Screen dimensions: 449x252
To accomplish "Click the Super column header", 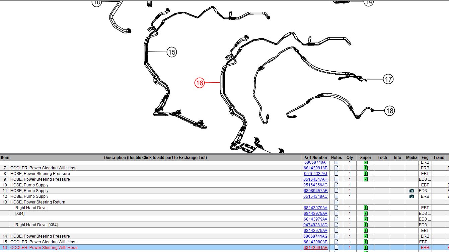I will 366,158.
